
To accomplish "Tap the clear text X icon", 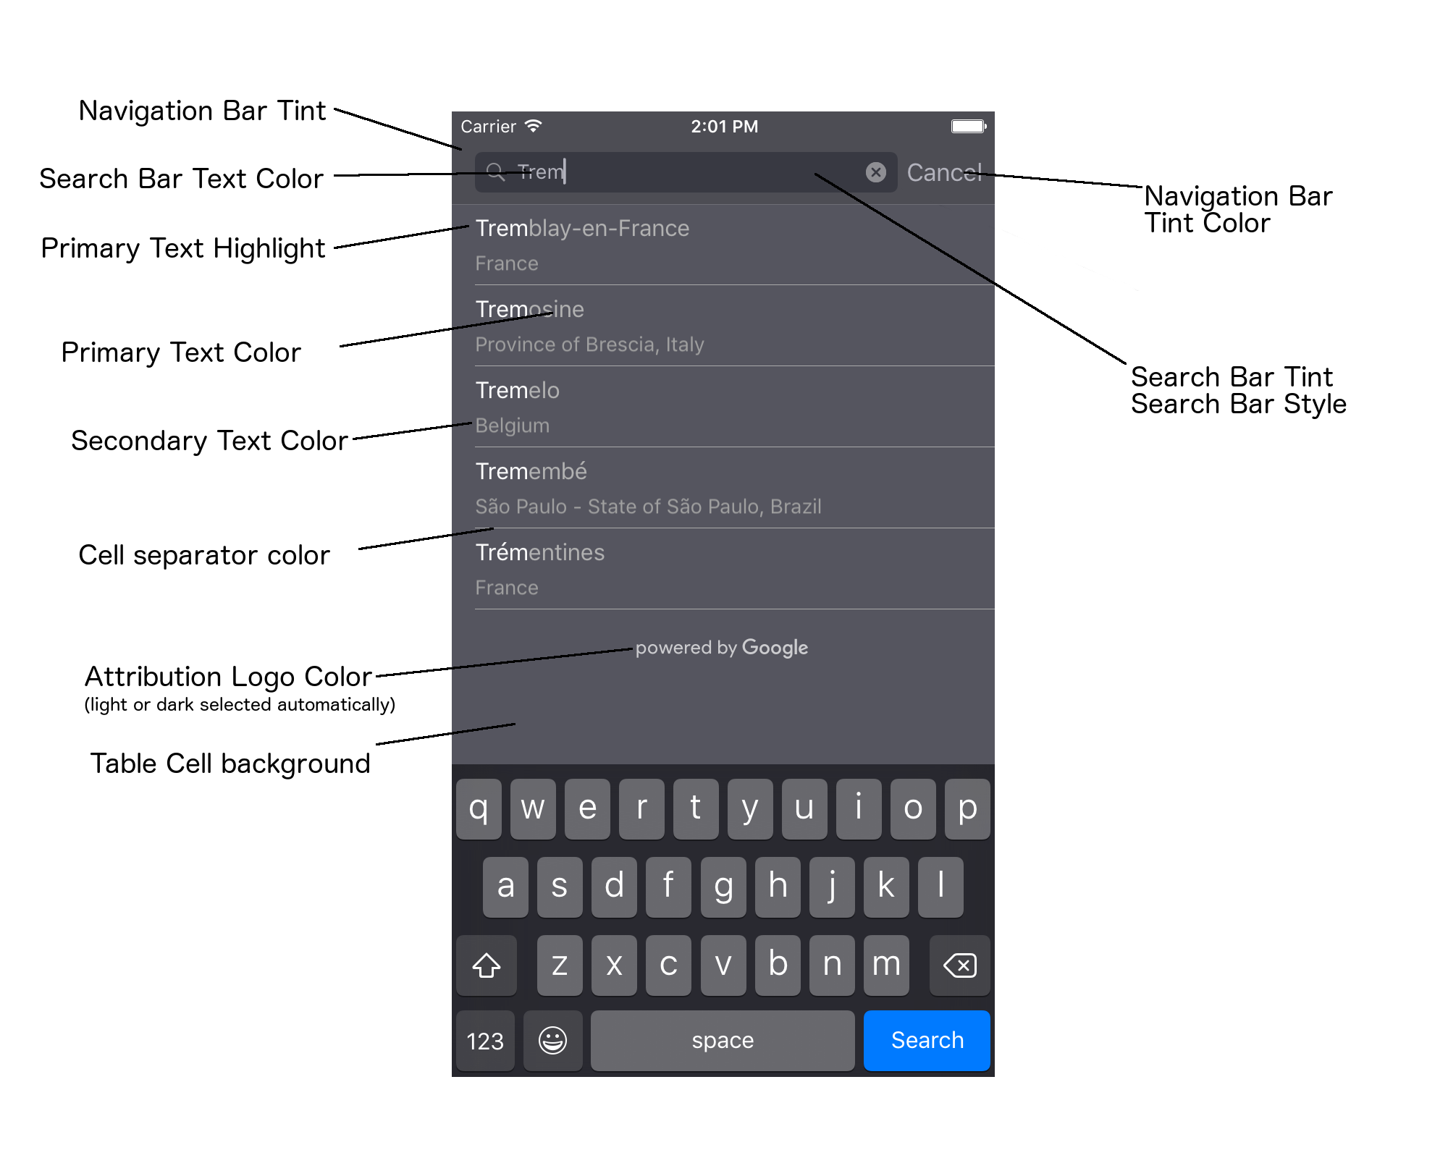I will (876, 172).
